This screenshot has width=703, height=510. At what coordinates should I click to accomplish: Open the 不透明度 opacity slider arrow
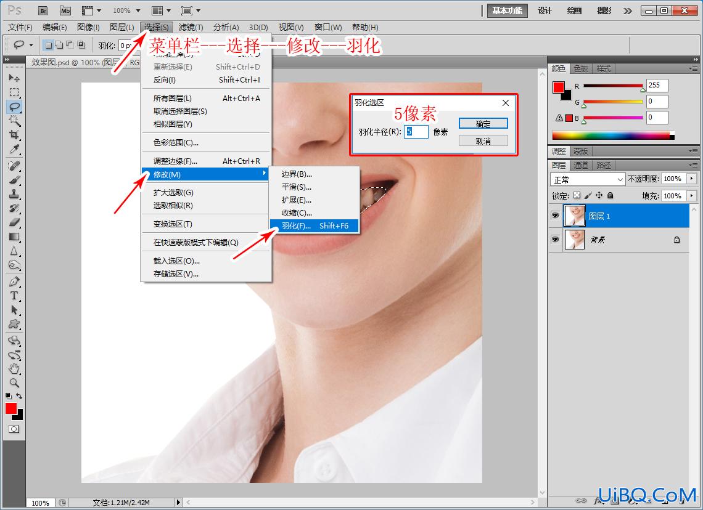(692, 179)
